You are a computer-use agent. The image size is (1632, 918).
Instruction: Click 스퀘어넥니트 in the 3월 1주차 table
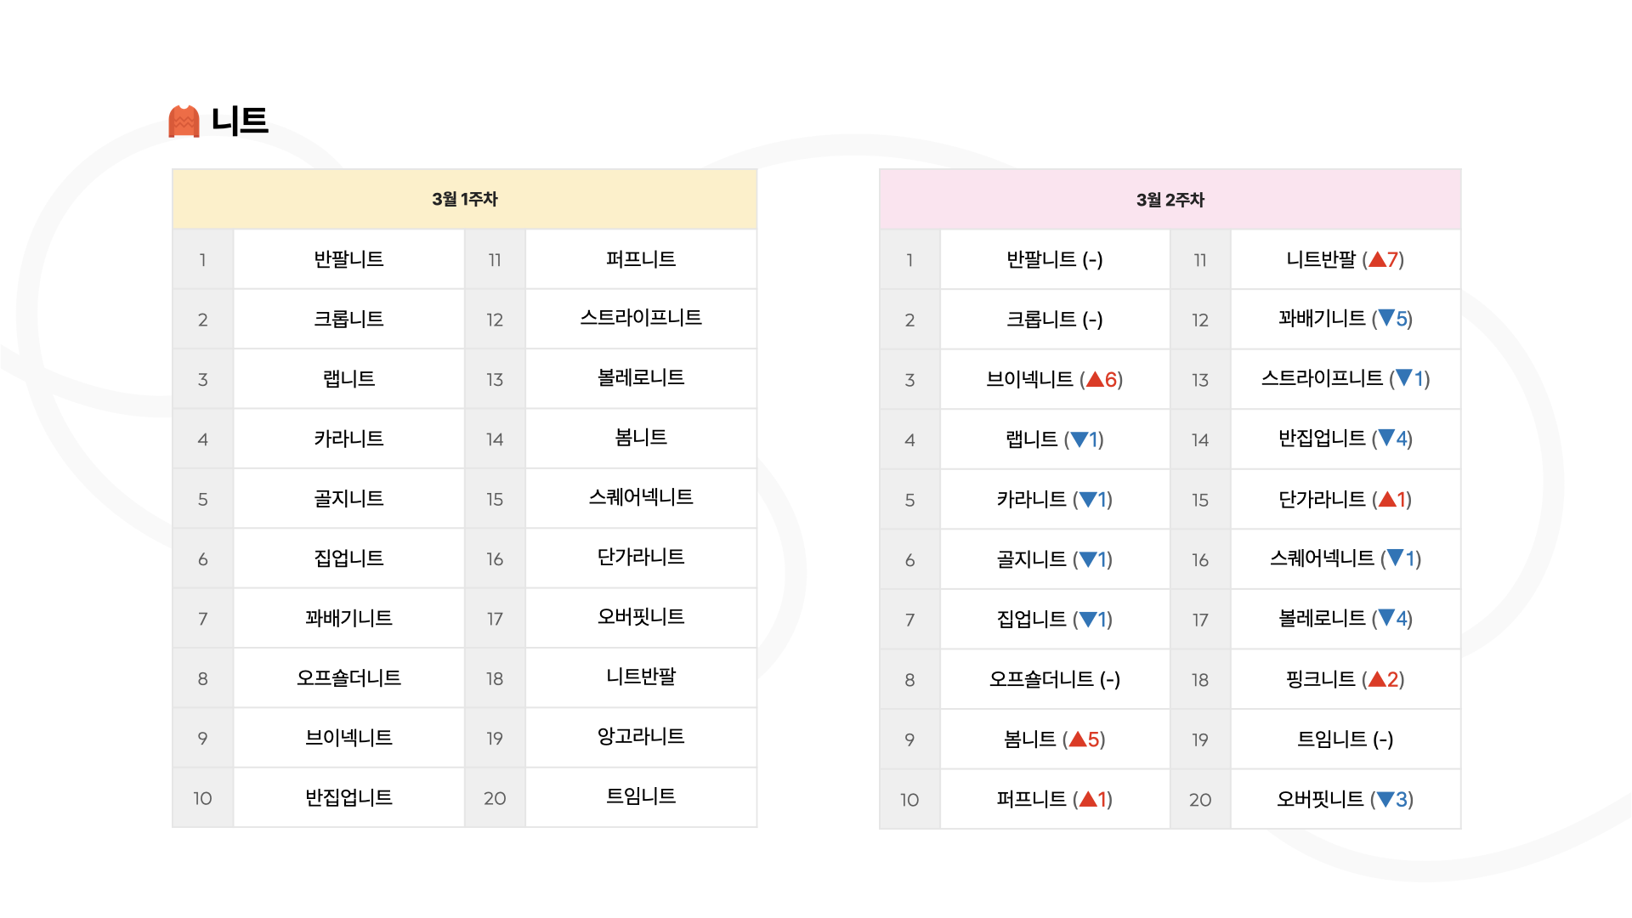(641, 497)
